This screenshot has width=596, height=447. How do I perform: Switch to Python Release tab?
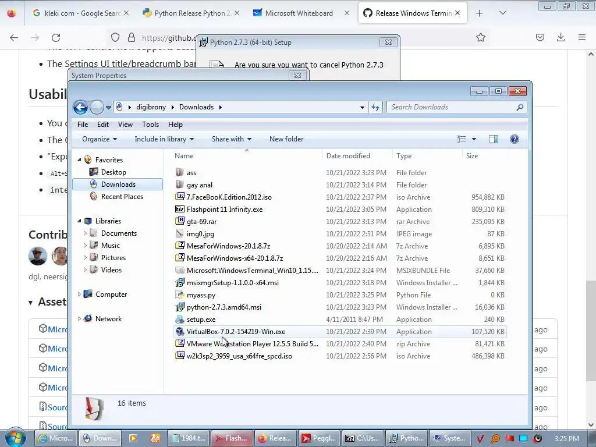coord(192,13)
